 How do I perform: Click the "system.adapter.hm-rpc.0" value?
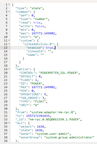tap(52, 112)
